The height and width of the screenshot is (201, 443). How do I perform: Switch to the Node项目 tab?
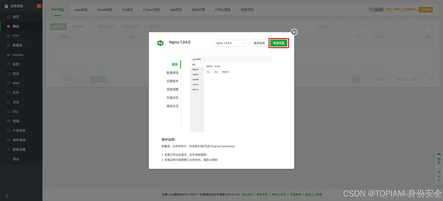pos(105,10)
